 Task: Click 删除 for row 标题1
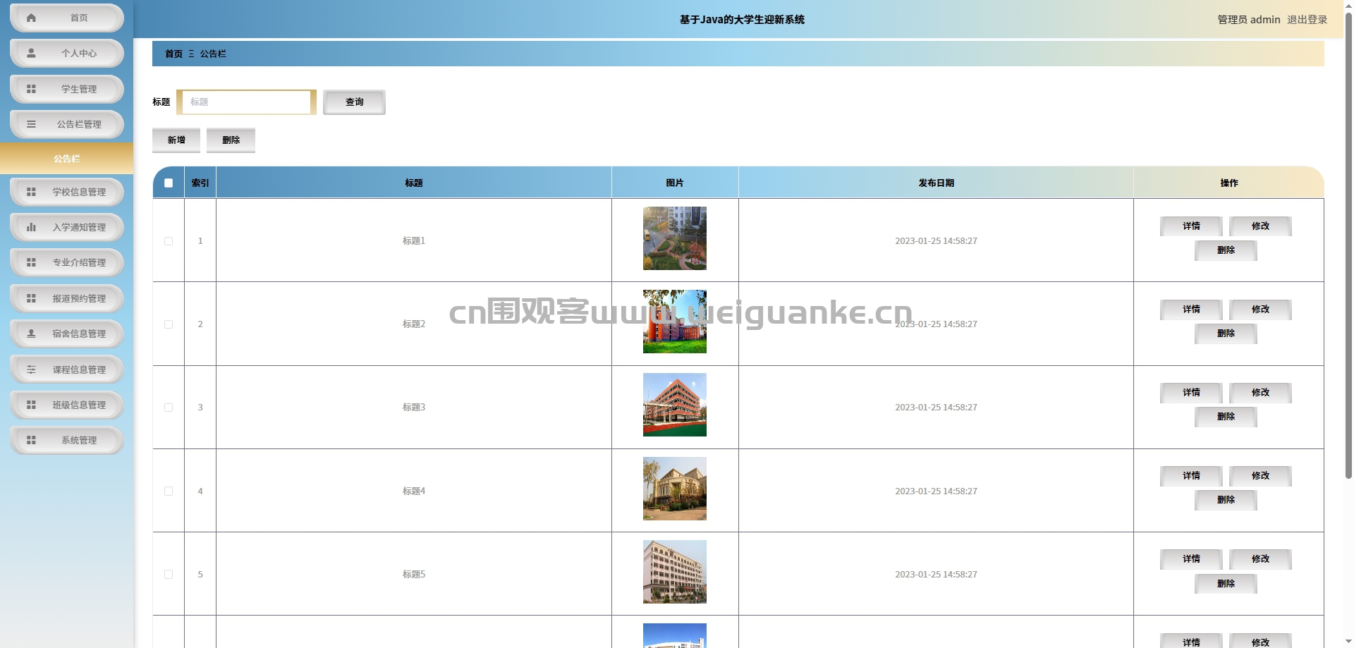1226,250
